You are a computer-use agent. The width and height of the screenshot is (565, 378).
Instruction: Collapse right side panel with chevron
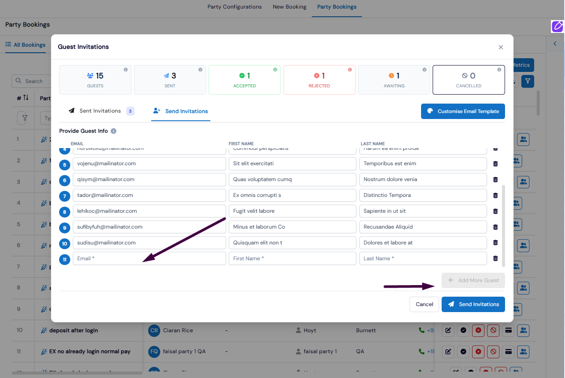[555, 44]
